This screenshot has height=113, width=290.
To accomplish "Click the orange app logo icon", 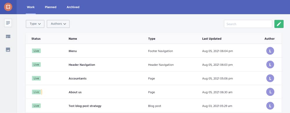I will [8, 7].
